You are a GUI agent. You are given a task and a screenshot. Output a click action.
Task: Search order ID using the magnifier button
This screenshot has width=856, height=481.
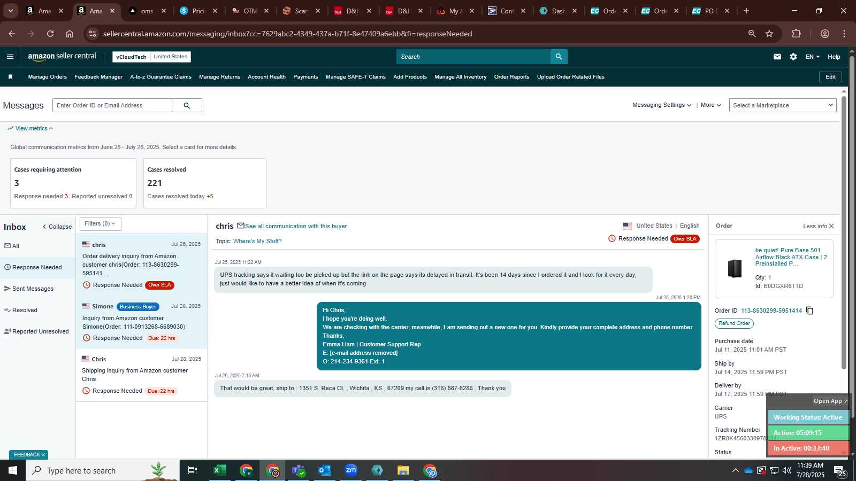[x=187, y=105]
